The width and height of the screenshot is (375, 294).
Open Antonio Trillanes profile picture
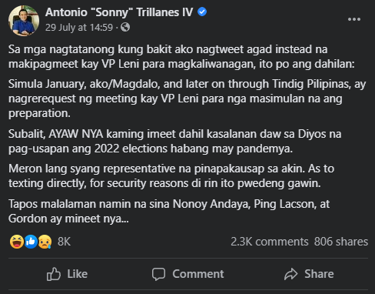[24, 21]
